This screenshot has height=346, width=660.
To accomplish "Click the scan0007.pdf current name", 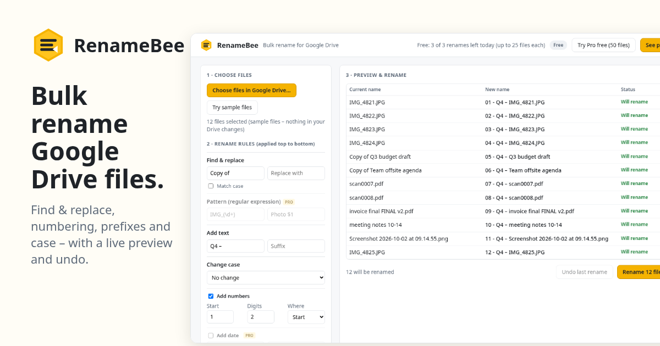I will [x=366, y=184].
